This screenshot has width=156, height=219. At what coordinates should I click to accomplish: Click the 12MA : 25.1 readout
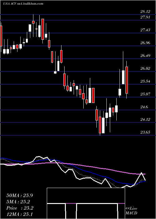click(x=19, y=214)
